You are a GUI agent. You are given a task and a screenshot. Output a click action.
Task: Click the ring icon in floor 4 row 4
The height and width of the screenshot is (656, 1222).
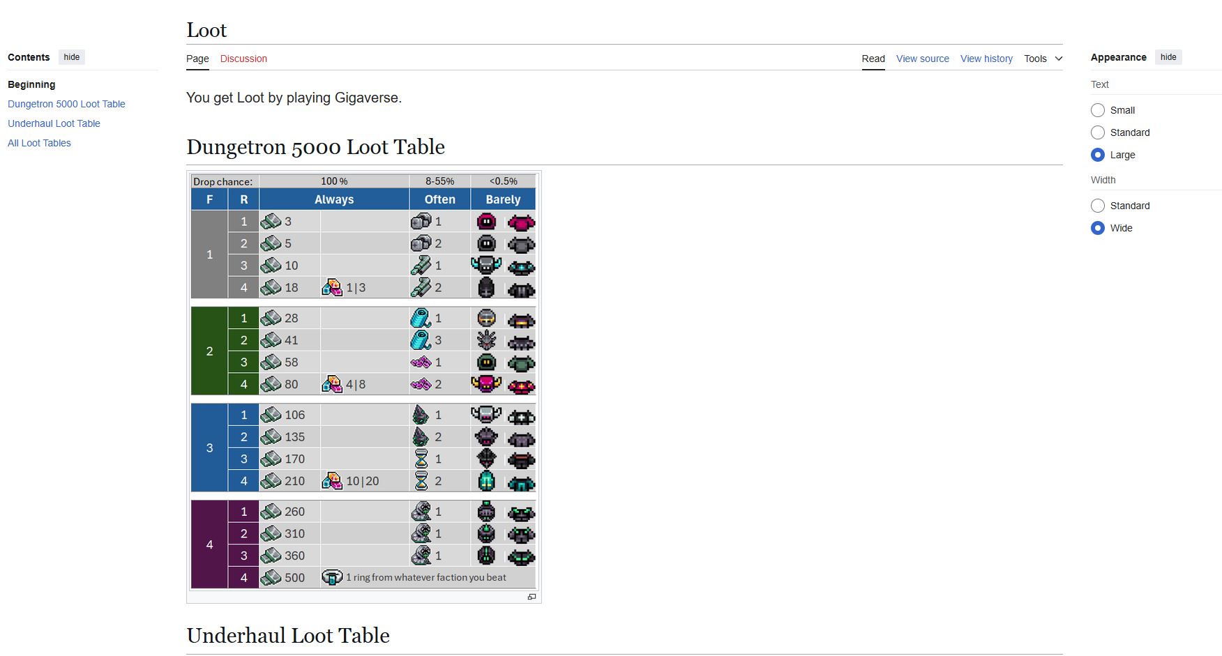coord(332,577)
